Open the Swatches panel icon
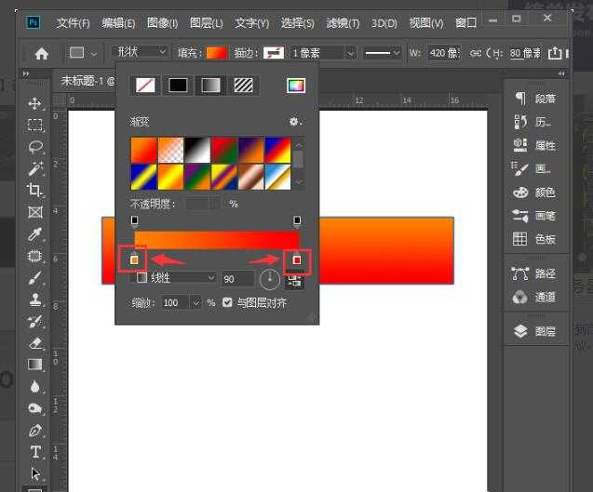 520,239
